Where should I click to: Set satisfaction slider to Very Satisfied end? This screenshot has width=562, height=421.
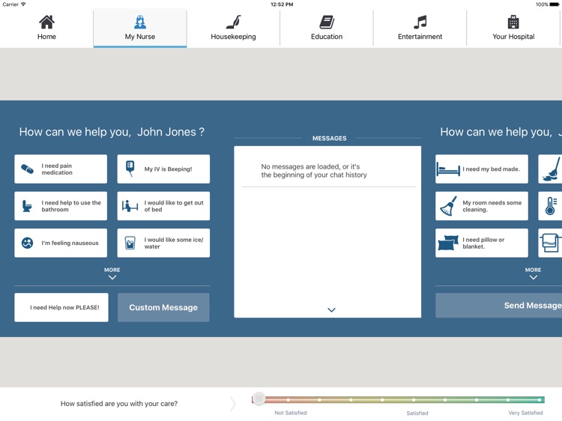(x=539, y=399)
